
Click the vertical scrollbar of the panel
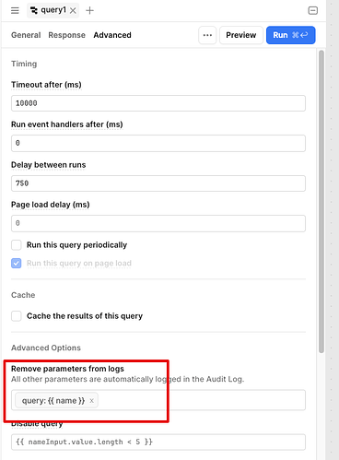click(321, 201)
